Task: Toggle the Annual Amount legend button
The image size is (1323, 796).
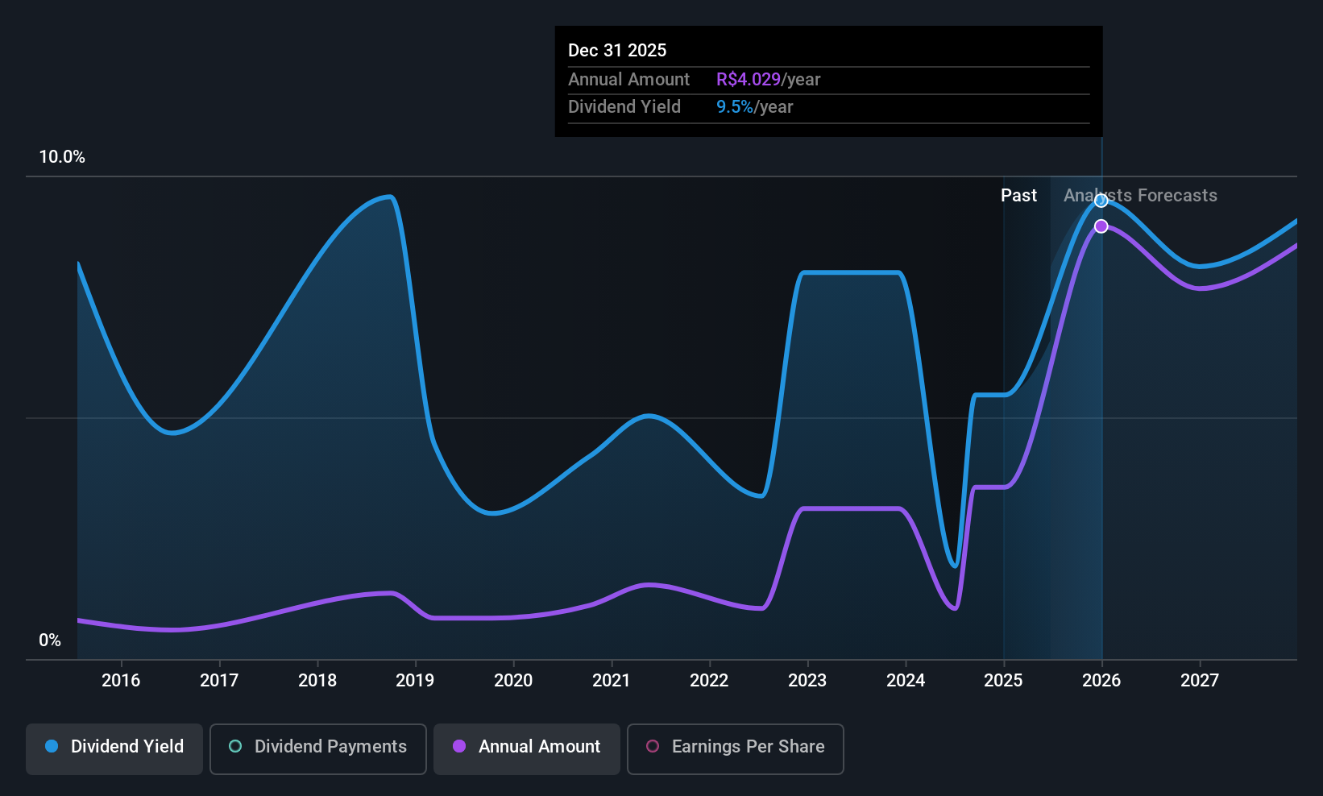Action: click(x=527, y=749)
